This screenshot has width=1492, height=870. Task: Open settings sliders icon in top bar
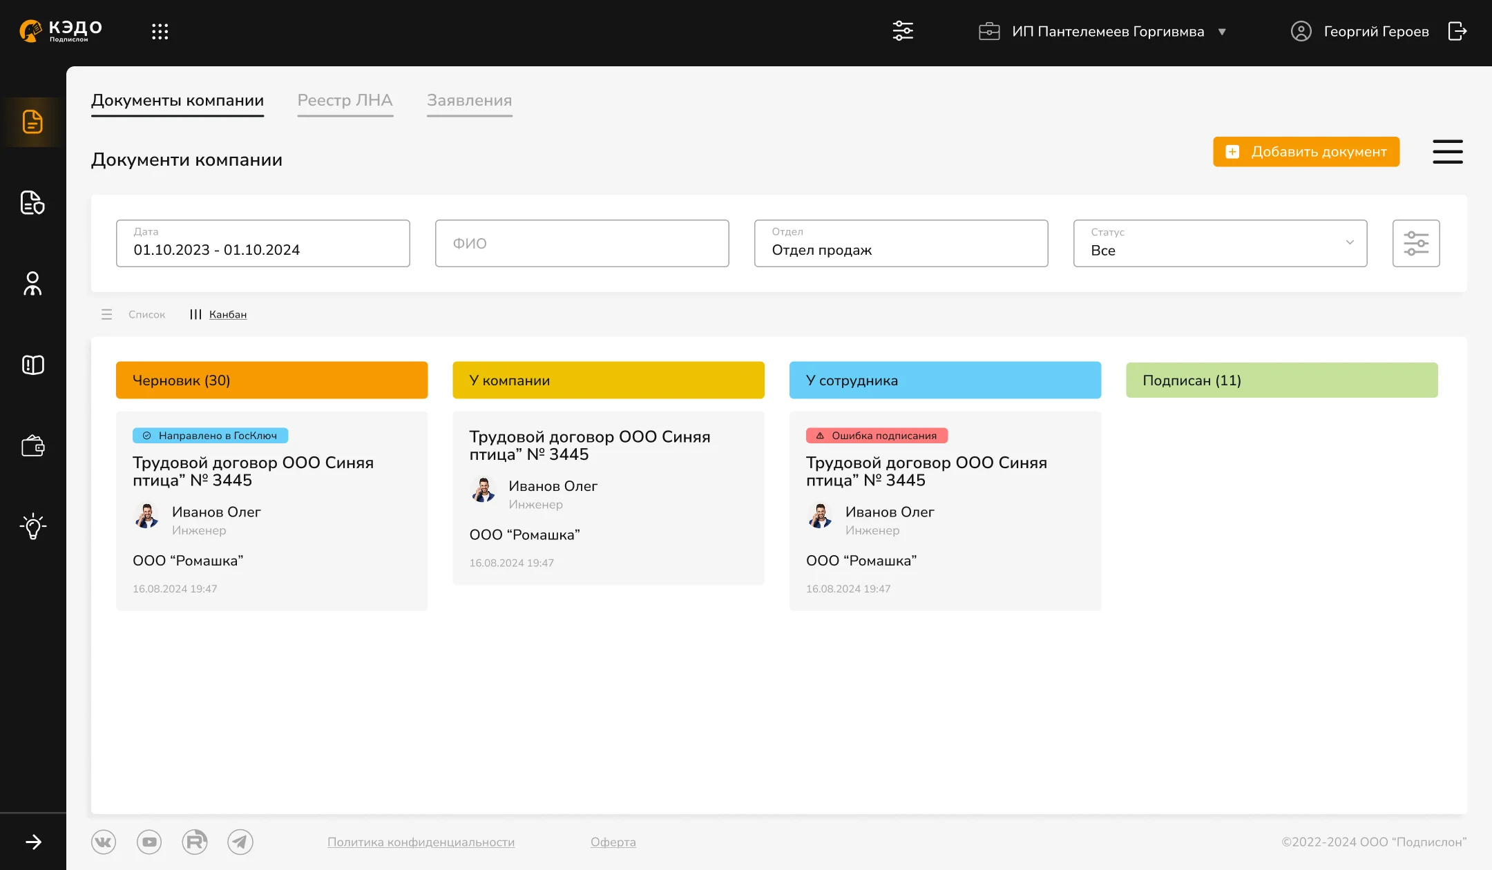point(903,31)
